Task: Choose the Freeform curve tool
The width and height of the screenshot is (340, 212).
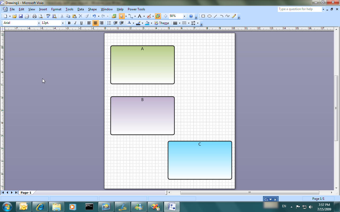Action: pos(228,16)
